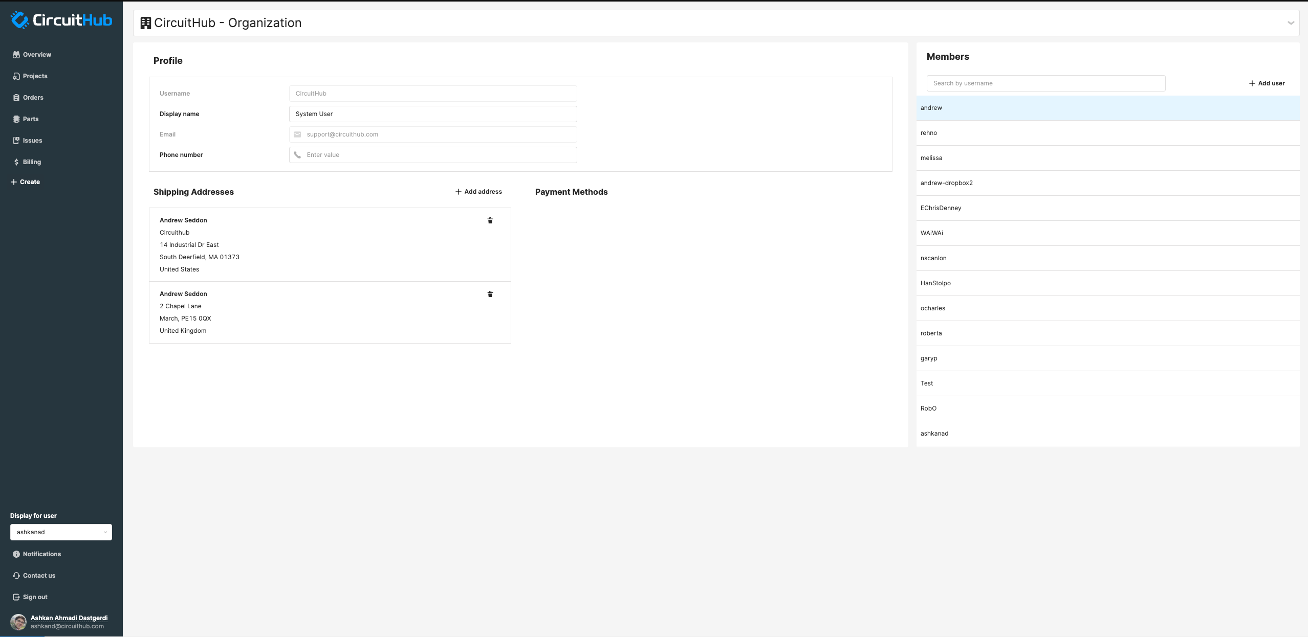Click the Overview sidebar icon
This screenshot has height=637, width=1308.
(x=16, y=54)
